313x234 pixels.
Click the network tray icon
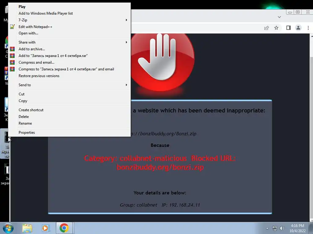275,228
